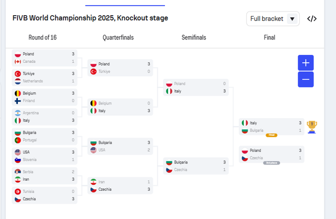Click the USA flag in Quarterfinals

click(93, 150)
